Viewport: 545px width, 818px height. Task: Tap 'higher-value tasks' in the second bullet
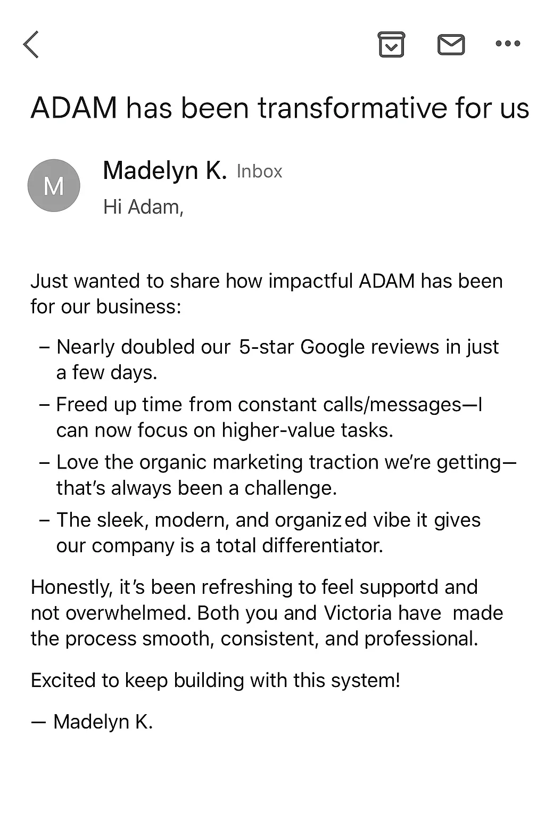tap(308, 430)
